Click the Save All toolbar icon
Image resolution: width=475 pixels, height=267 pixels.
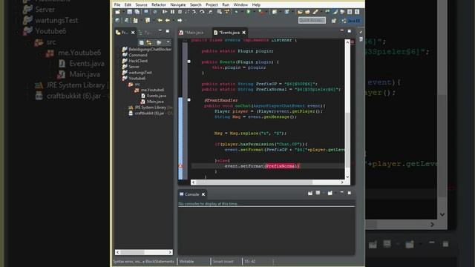pyautogui.click(x=137, y=12)
